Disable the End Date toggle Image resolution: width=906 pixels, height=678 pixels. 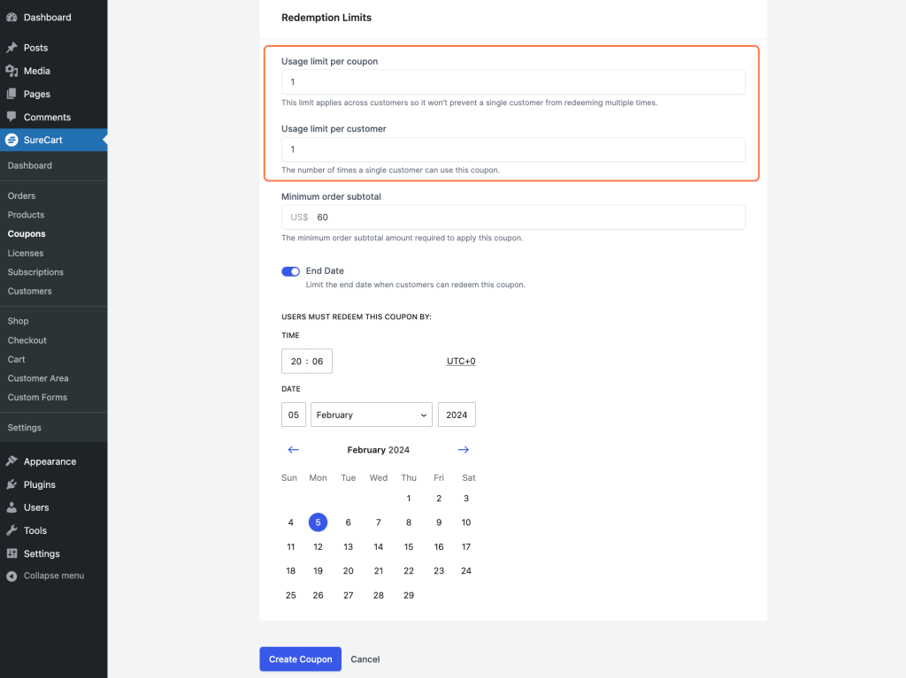click(x=290, y=271)
